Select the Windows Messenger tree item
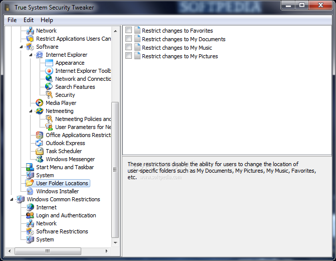Screen dimensions: 336x261 [70, 159]
